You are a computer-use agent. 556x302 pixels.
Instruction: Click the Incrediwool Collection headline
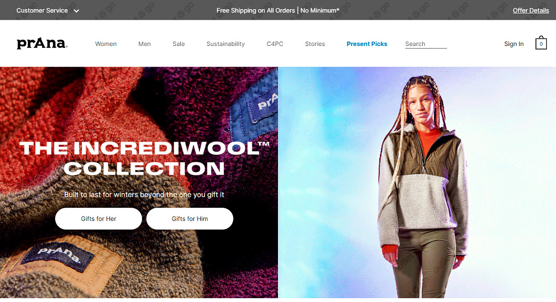(144, 158)
